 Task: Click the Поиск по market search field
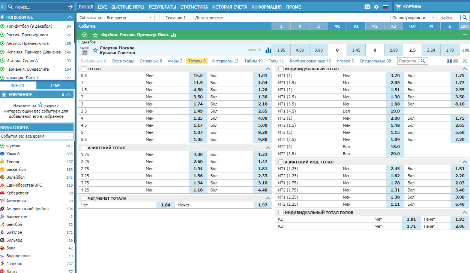coord(408,61)
